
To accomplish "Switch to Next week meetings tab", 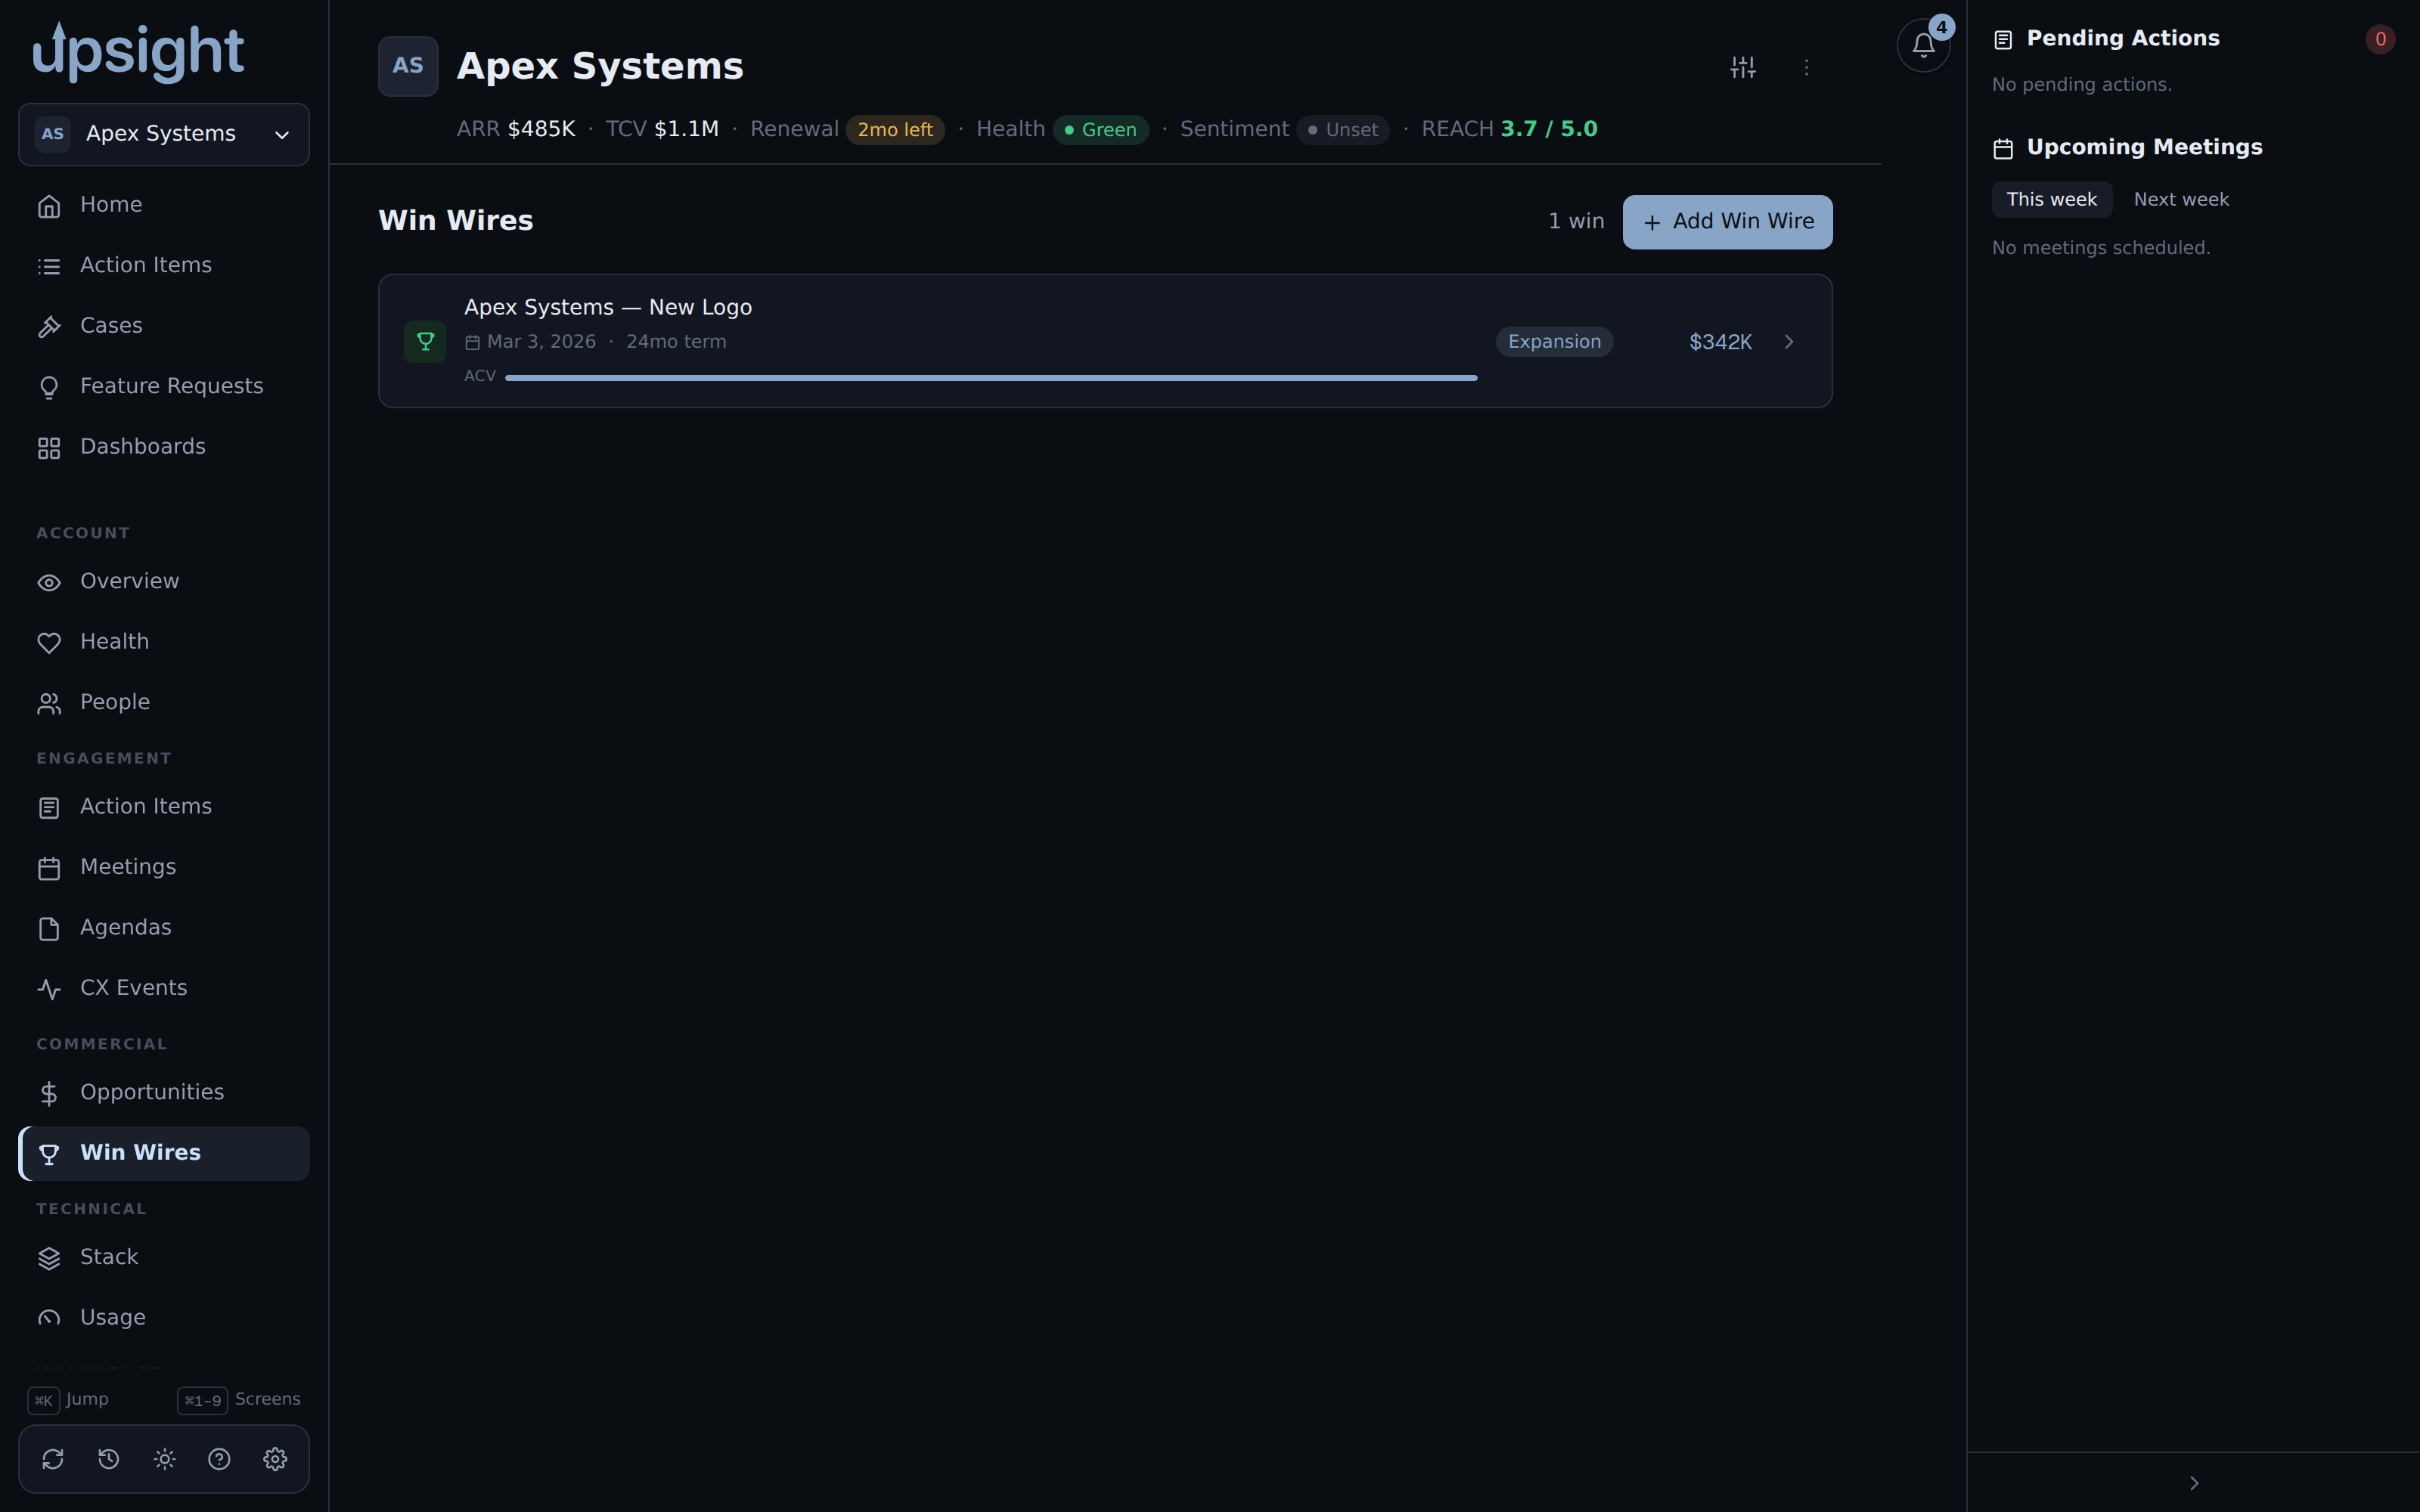I will pos(2181,199).
